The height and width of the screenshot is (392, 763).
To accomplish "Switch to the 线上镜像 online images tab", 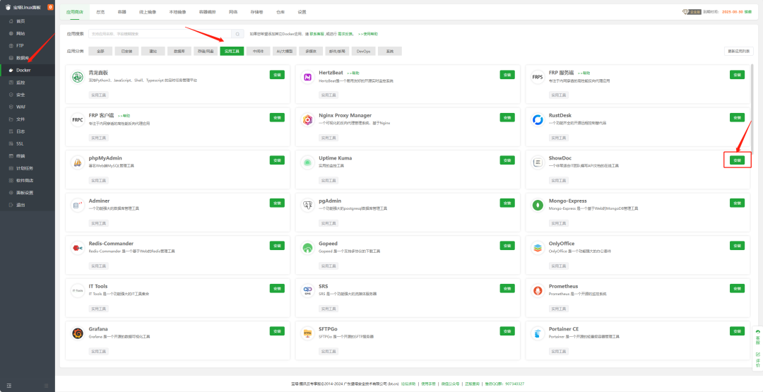I will coord(148,12).
